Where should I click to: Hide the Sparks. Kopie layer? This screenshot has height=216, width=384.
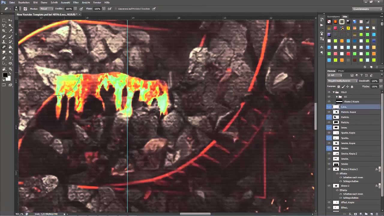click(x=329, y=133)
